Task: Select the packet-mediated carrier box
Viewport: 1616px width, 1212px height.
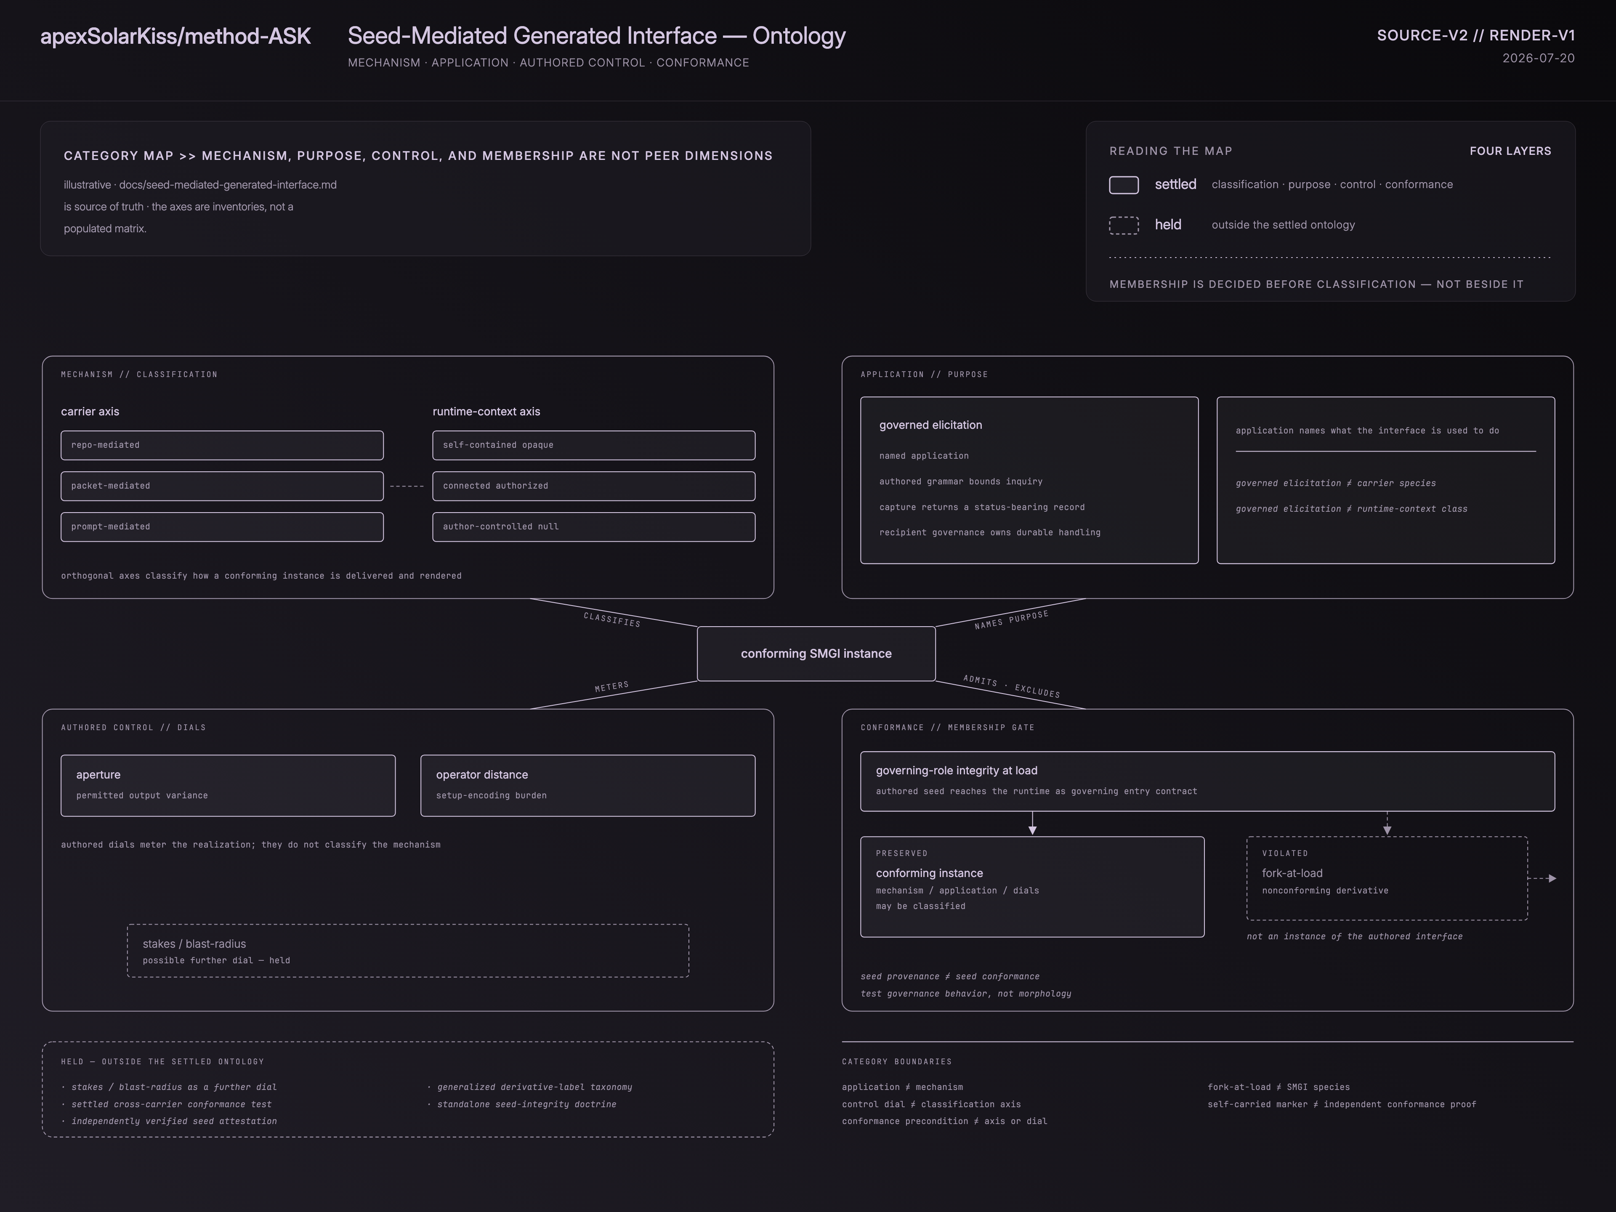Action: tap(222, 486)
